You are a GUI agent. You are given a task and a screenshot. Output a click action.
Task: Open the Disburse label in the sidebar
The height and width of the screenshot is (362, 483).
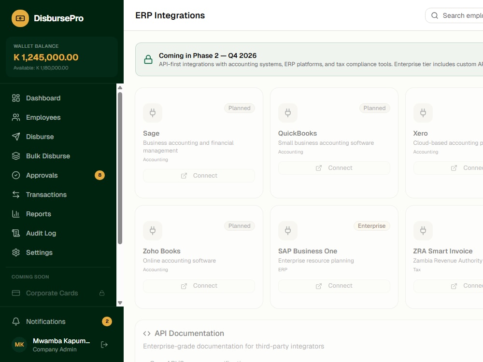pos(40,137)
